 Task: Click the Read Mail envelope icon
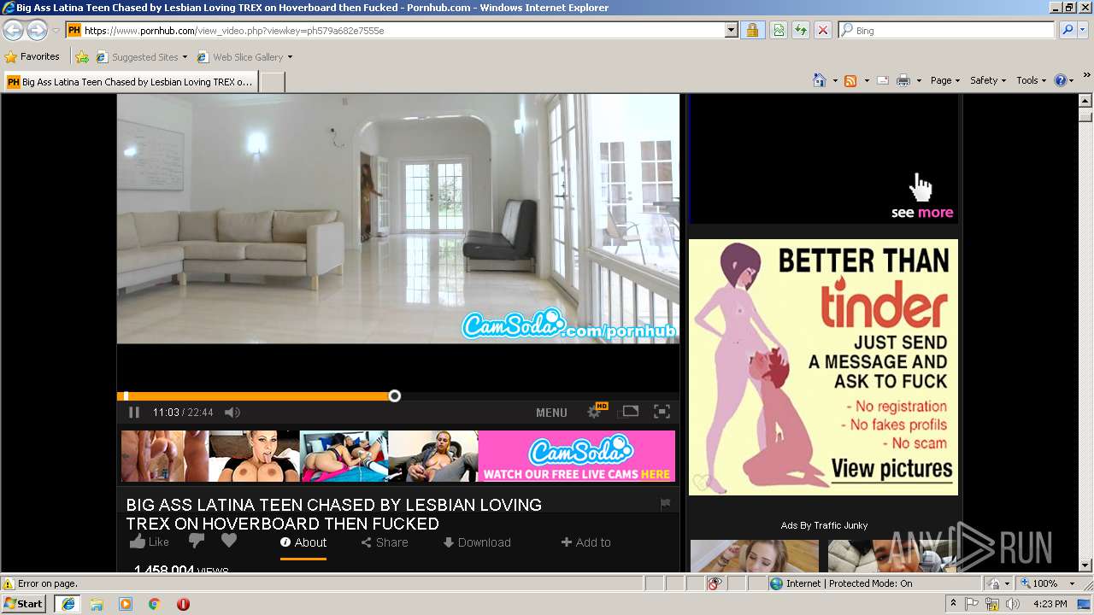[x=883, y=80]
